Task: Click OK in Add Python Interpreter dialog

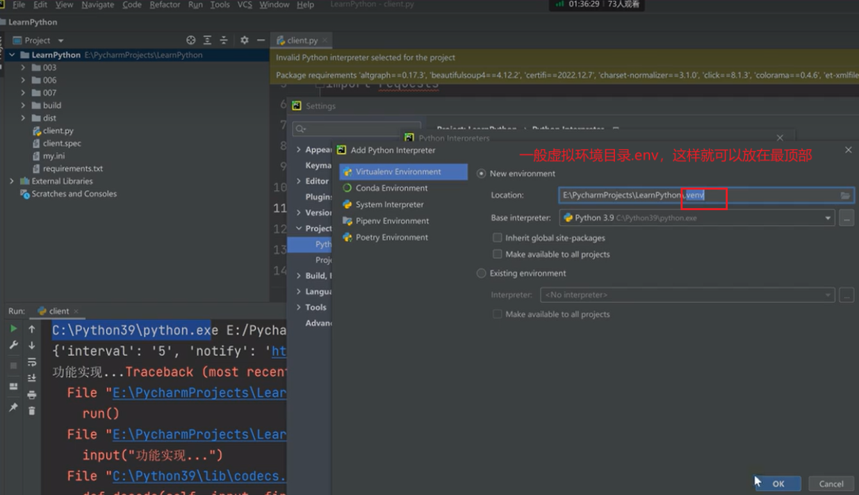Action: coord(778,483)
